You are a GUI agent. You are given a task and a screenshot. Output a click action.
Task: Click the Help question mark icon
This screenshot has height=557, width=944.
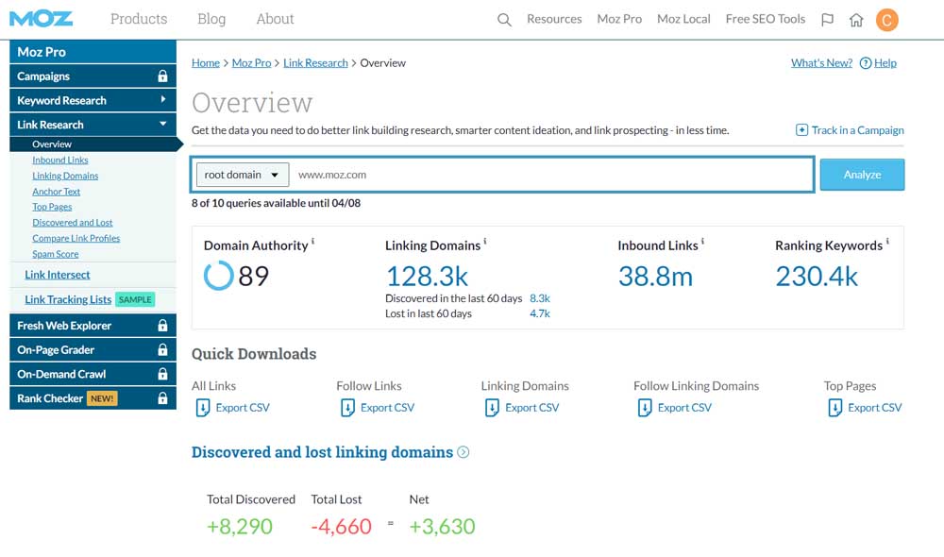[865, 62]
